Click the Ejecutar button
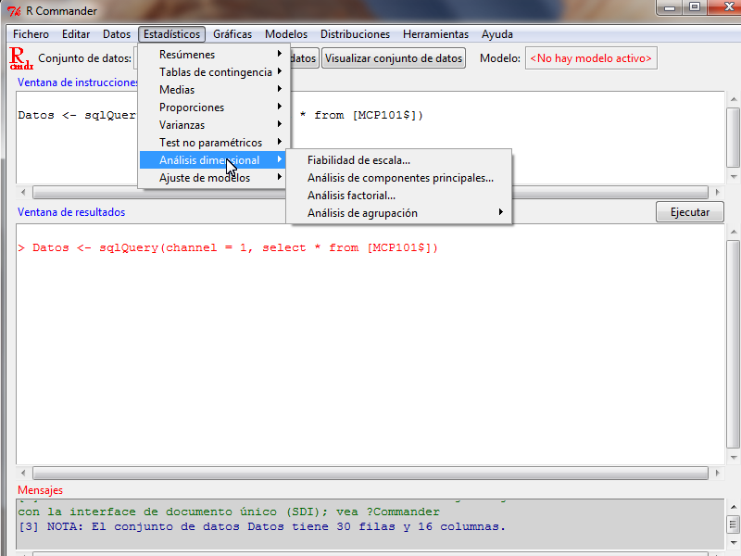741x556 pixels. tap(689, 212)
